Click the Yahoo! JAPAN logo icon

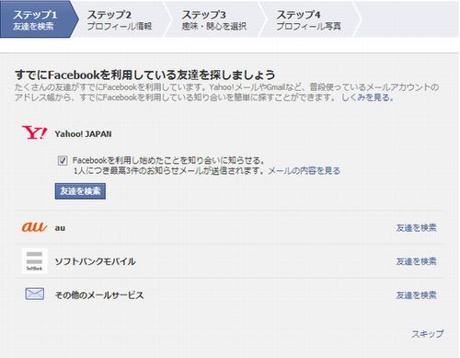coord(34,133)
